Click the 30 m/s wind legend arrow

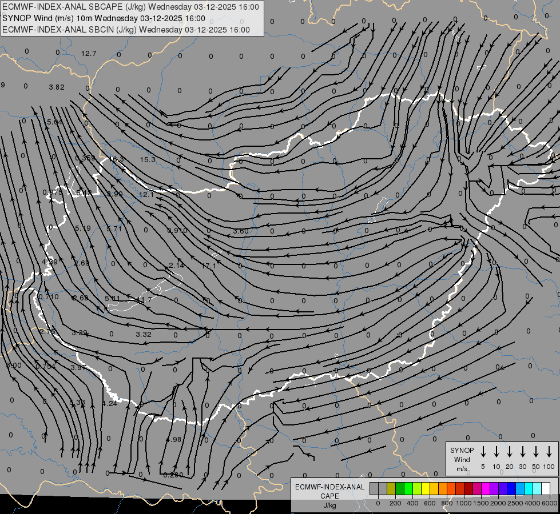(x=522, y=451)
